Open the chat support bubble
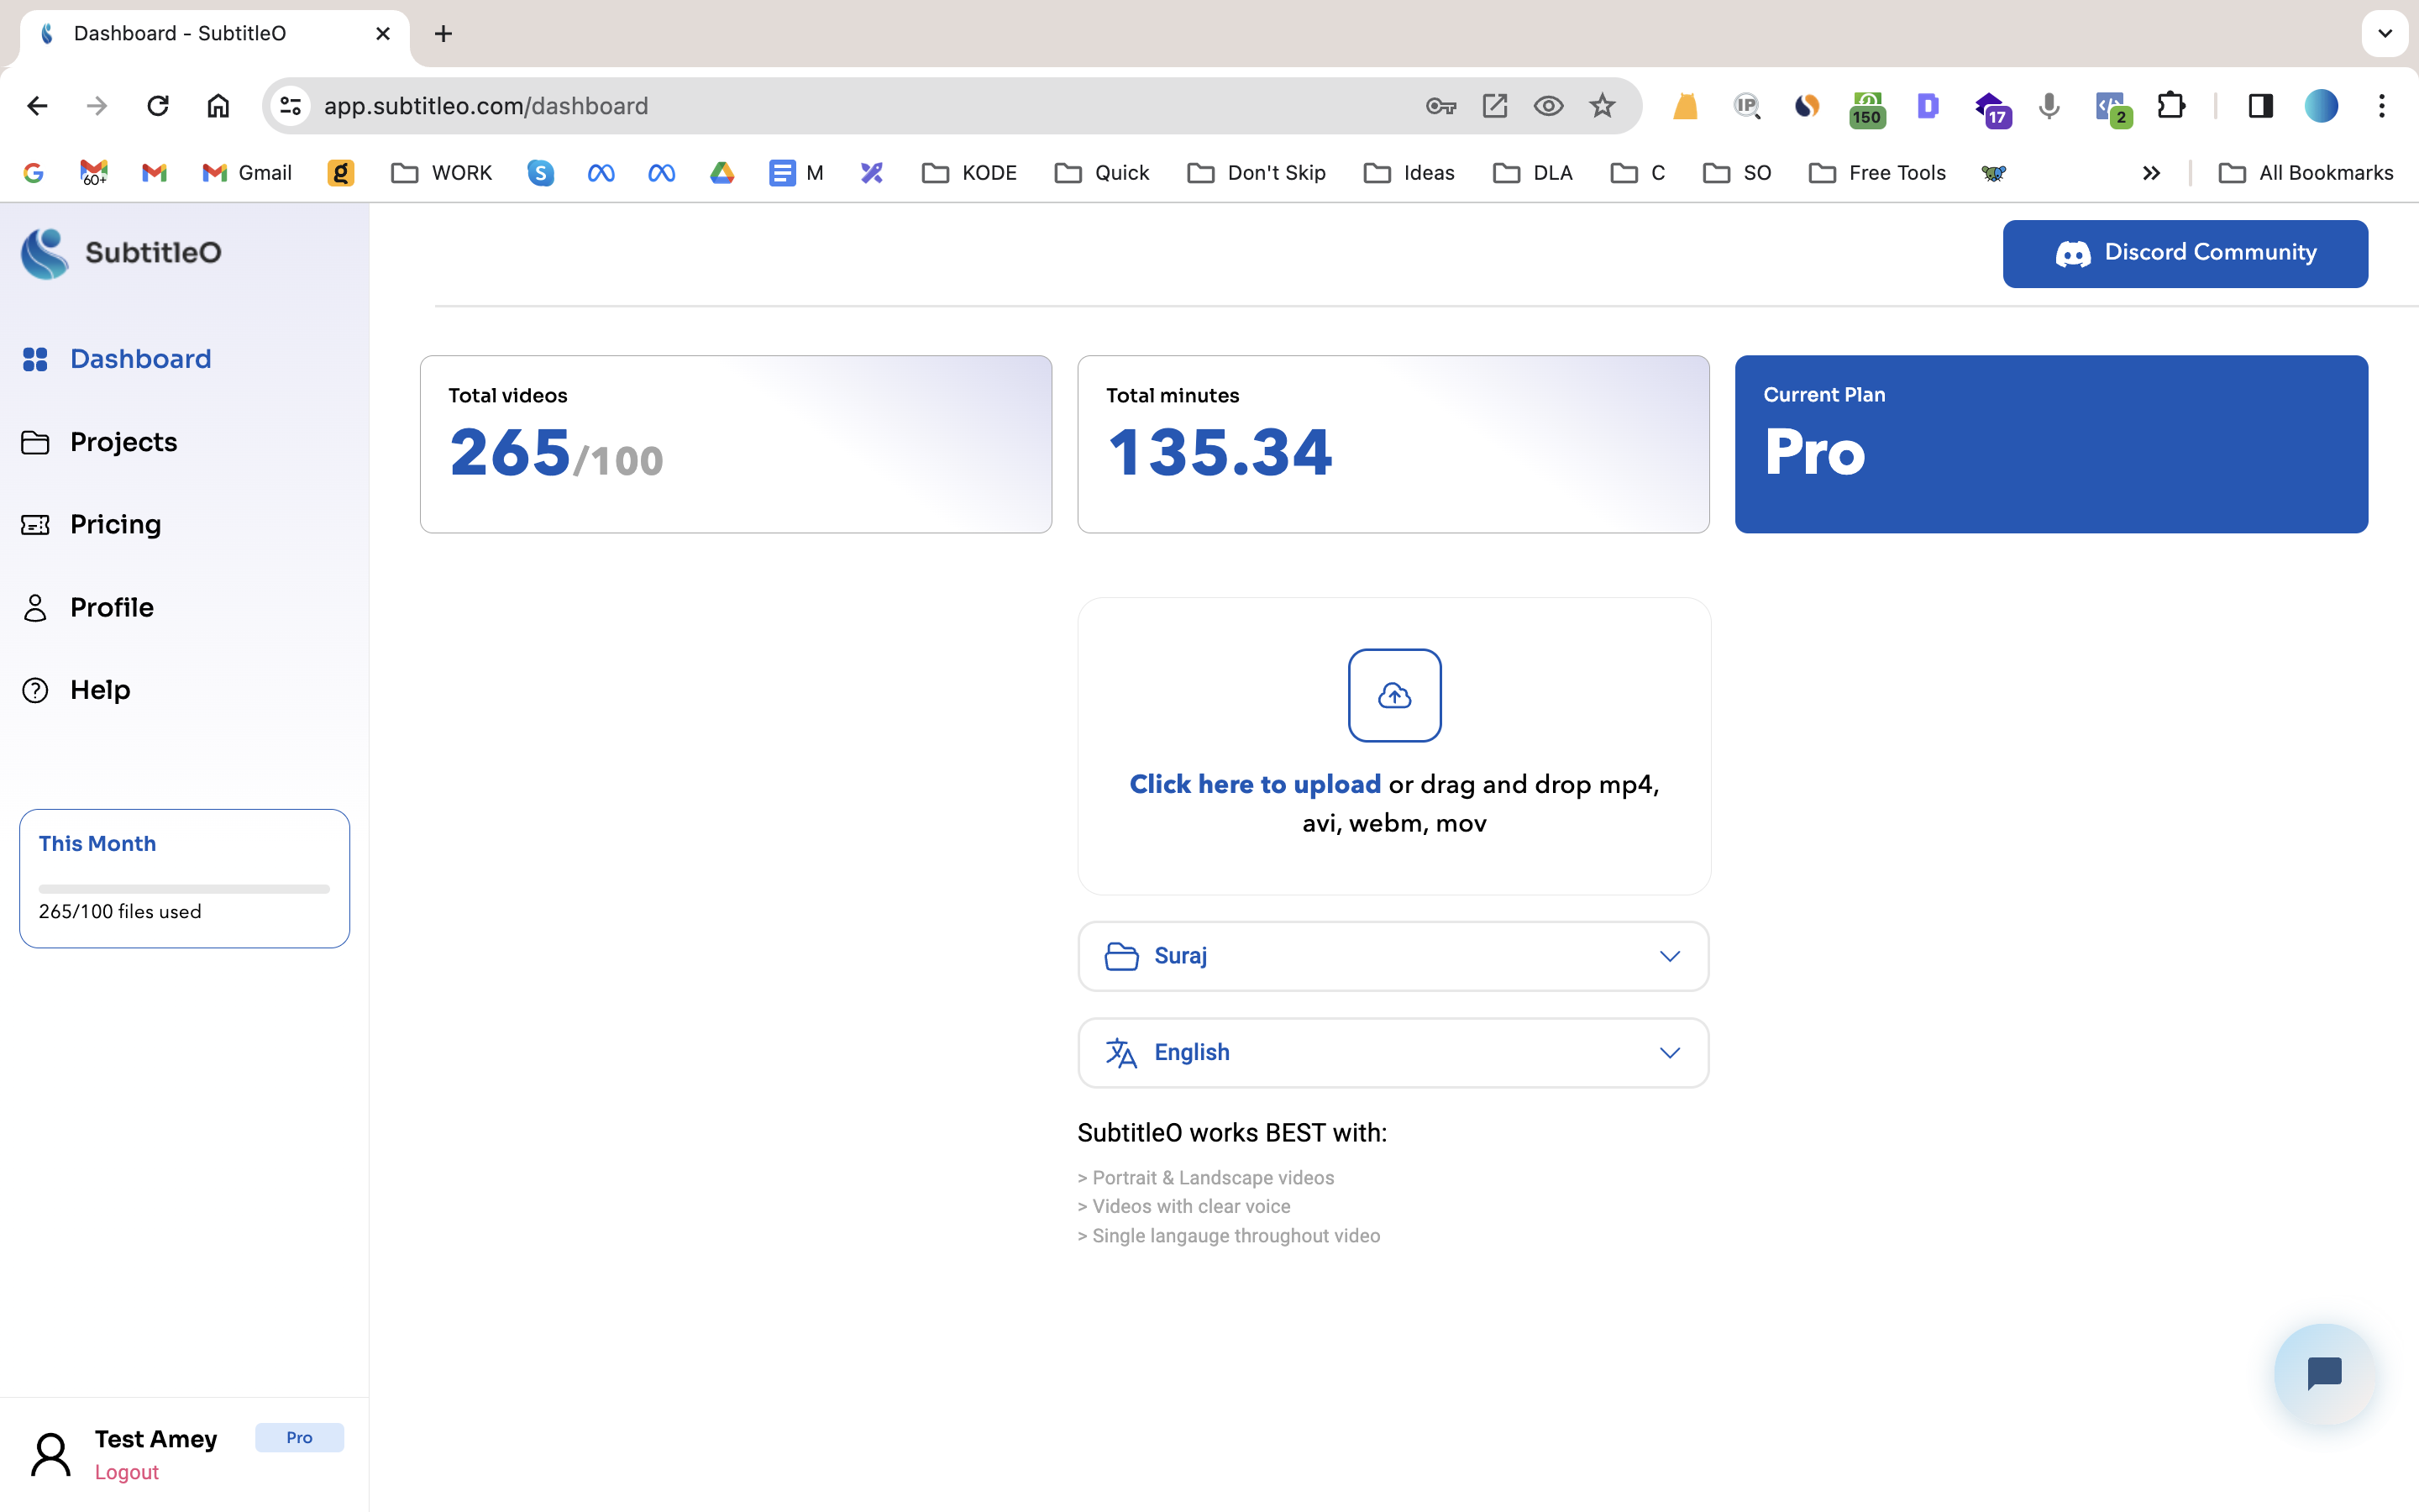 click(x=2324, y=1373)
